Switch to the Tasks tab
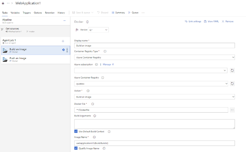The height and width of the screenshot is (152, 246). 5,13
